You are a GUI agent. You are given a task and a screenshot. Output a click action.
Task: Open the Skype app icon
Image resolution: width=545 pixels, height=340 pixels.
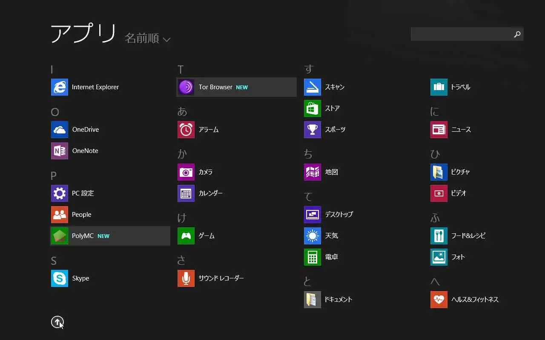click(60, 278)
